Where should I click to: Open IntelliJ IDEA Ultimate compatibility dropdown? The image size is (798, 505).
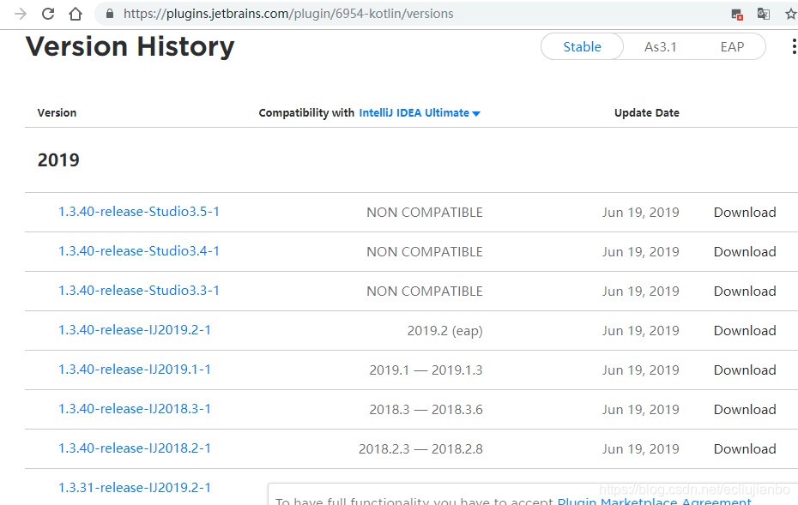[420, 113]
